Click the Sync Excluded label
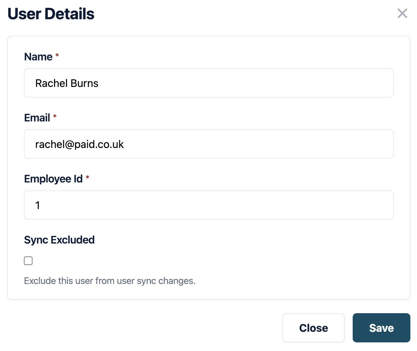The width and height of the screenshot is (417, 351). pyautogui.click(x=59, y=240)
